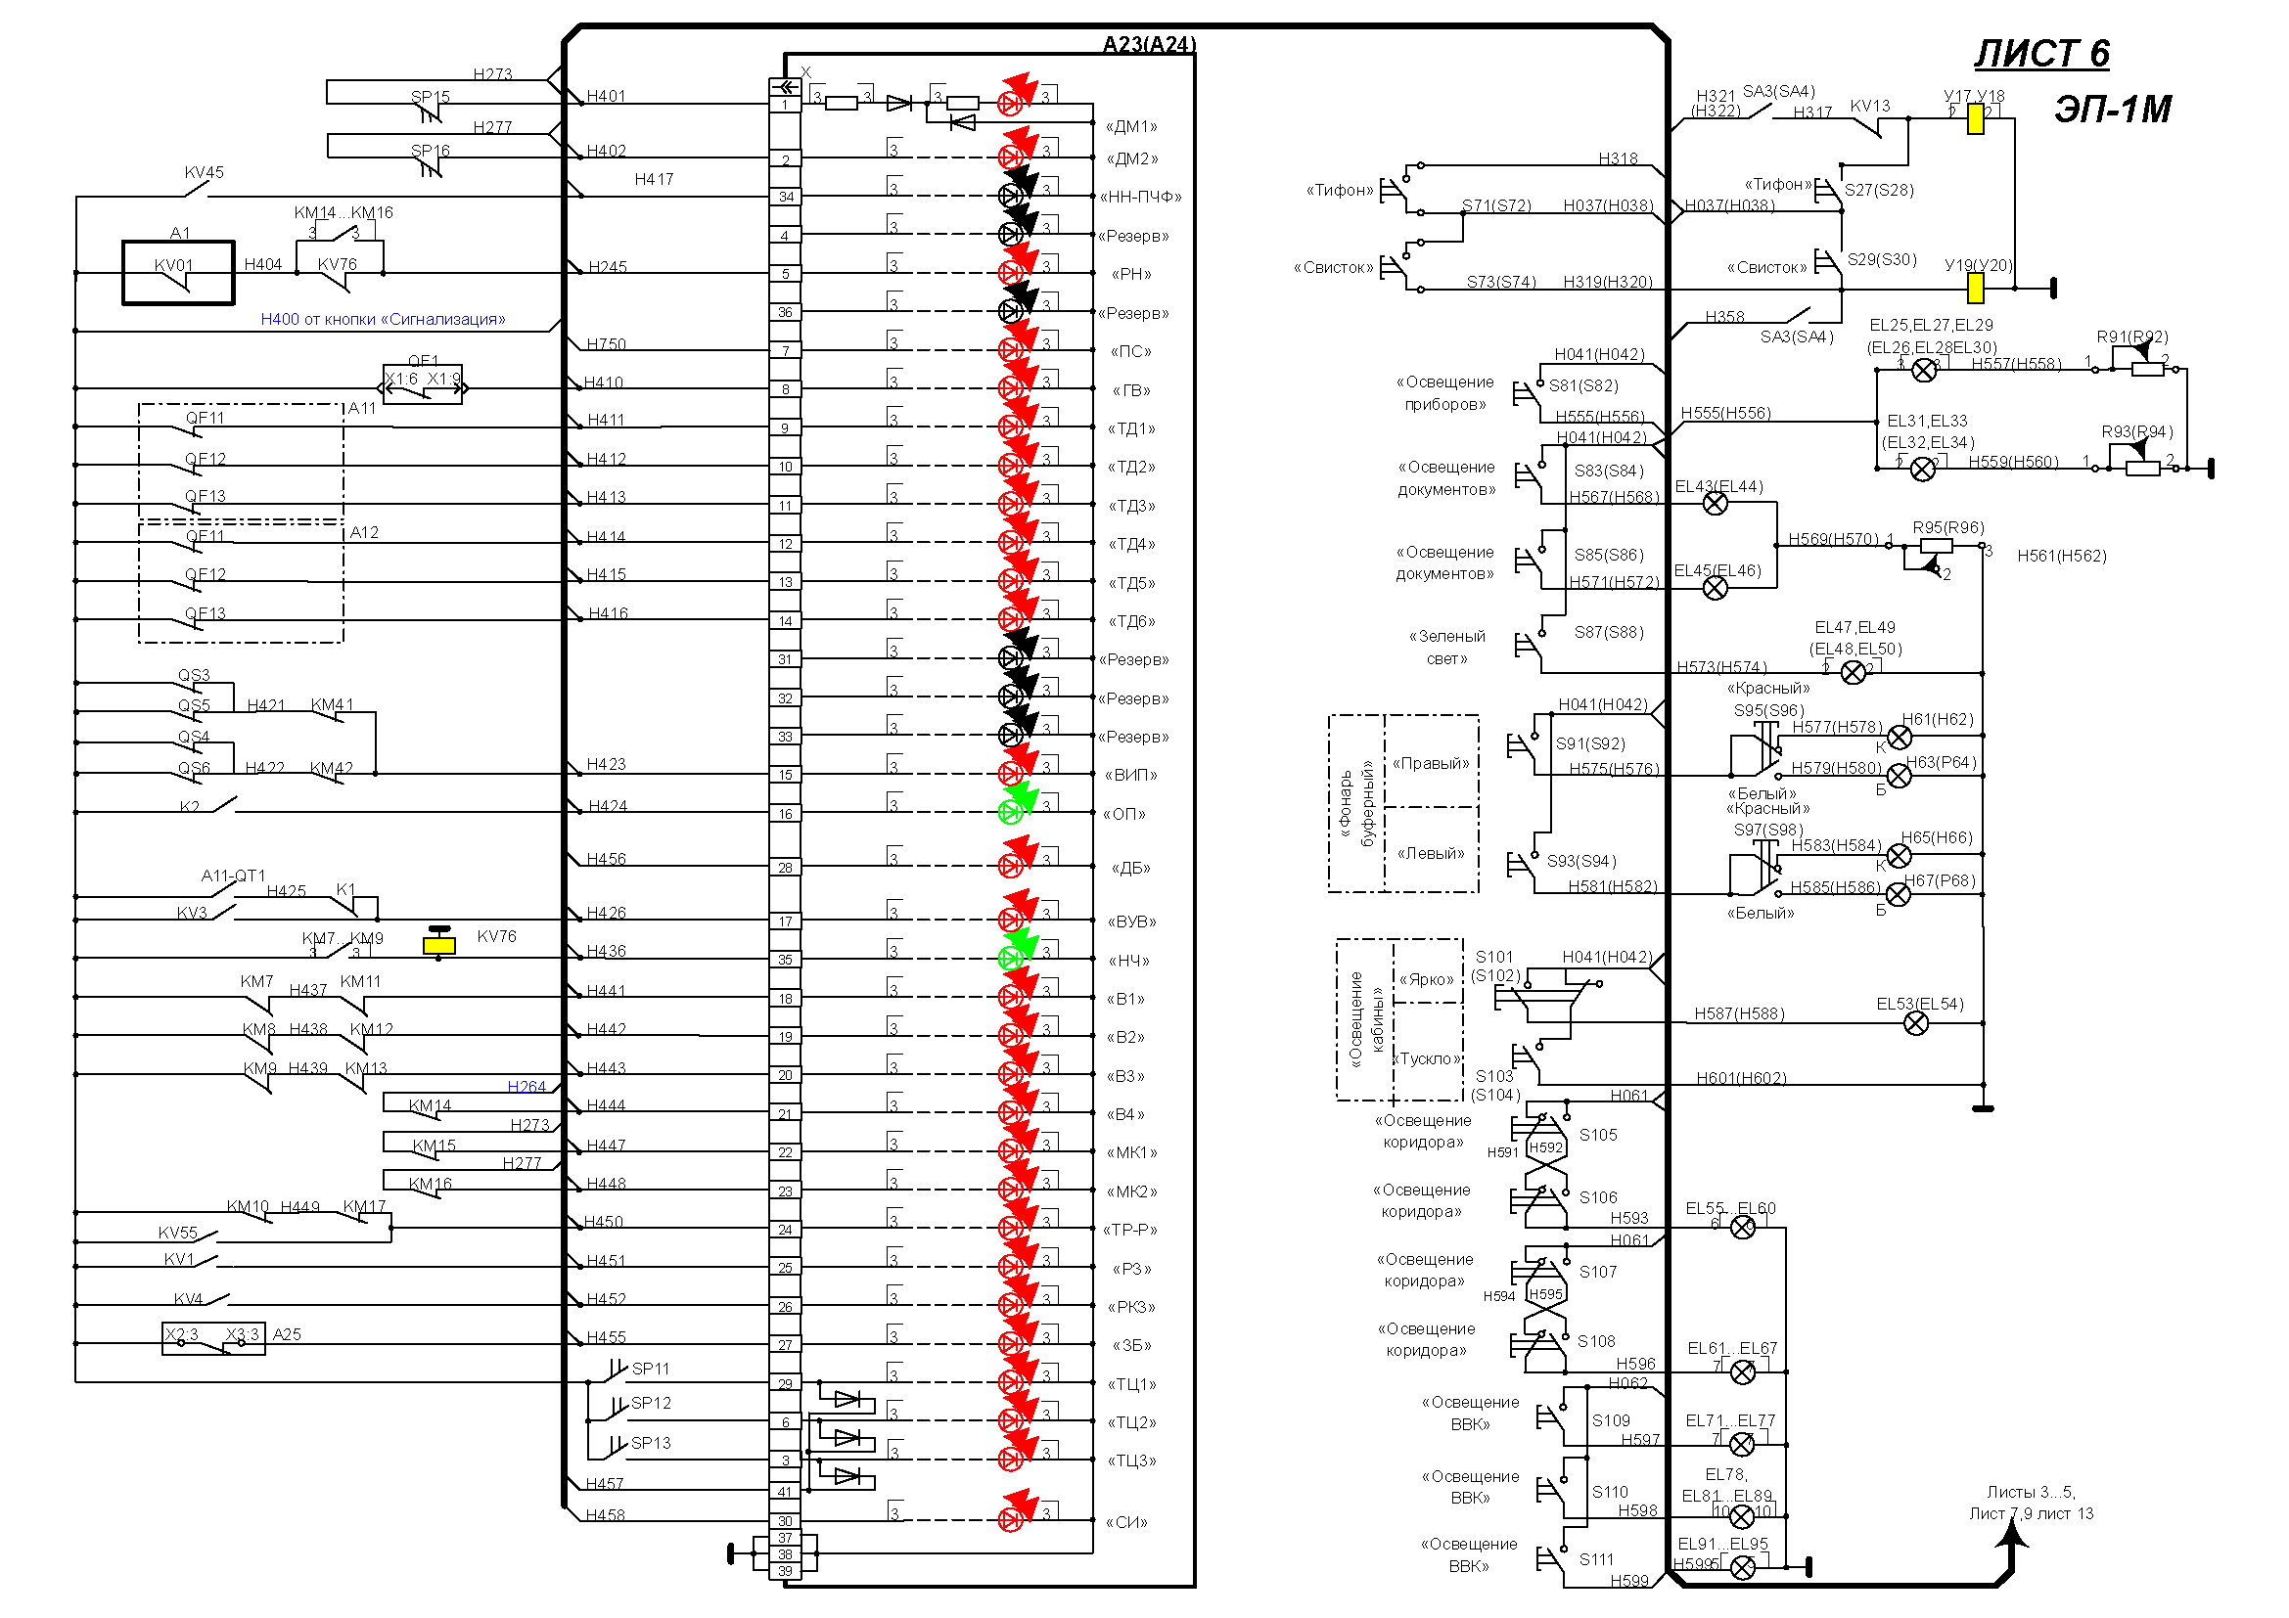Click the indicator label «ТЦ2»
This screenshot has width=2289, height=1618.
1131,1421
